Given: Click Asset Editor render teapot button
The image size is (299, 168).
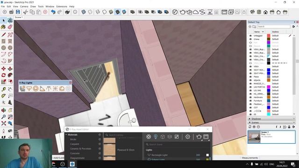Looking at the screenshot, I should (x=199, y=137).
